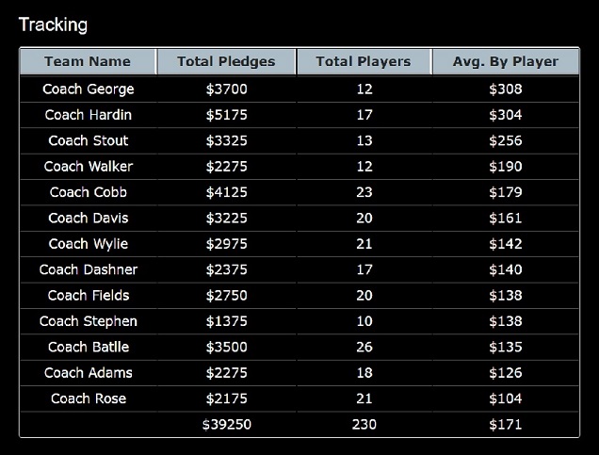The height and width of the screenshot is (455, 599).
Task: Click the Coach Fields row
Action: [x=299, y=295]
